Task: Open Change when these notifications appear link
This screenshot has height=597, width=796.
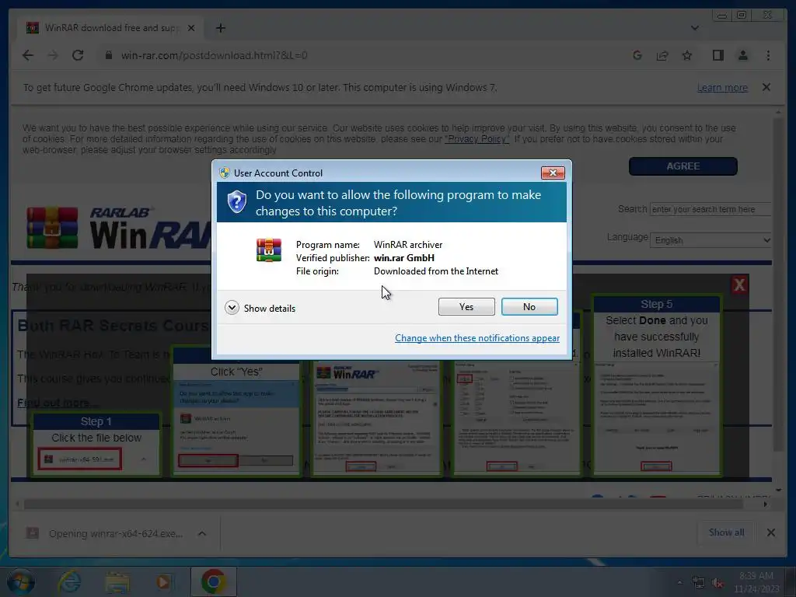Action: point(477,338)
